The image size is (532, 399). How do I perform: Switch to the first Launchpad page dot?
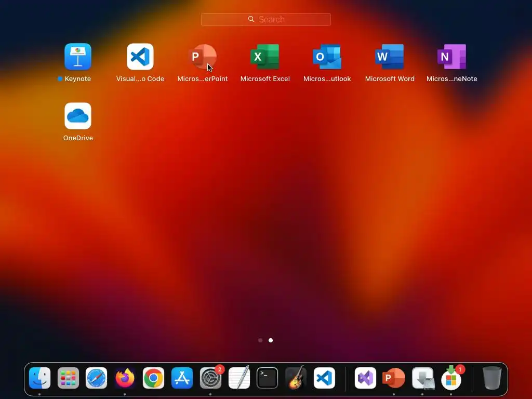260,340
